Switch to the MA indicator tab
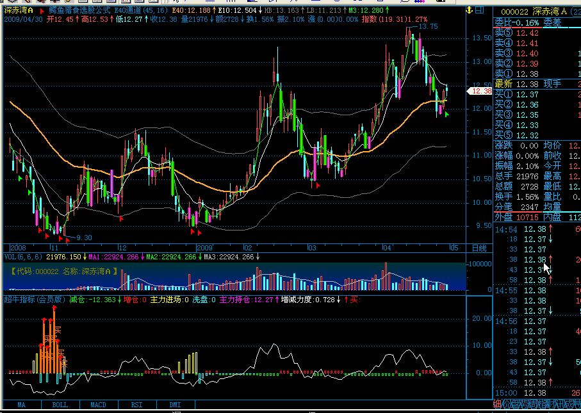The height and width of the screenshot is (413, 581). 22,405
